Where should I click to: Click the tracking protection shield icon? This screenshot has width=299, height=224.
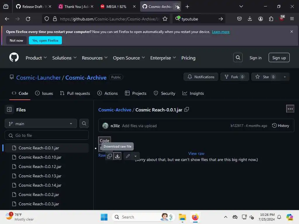pyautogui.click(x=47, y=19)
